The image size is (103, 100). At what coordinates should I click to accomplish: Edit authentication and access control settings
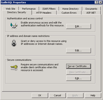tap(79, 26)
